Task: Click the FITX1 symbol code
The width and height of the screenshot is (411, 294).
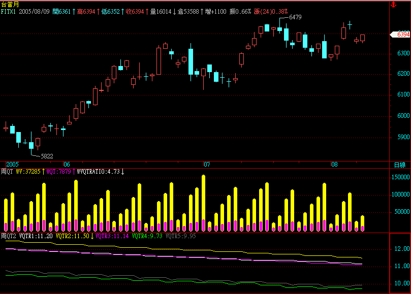Action: (x=9, y=11)
